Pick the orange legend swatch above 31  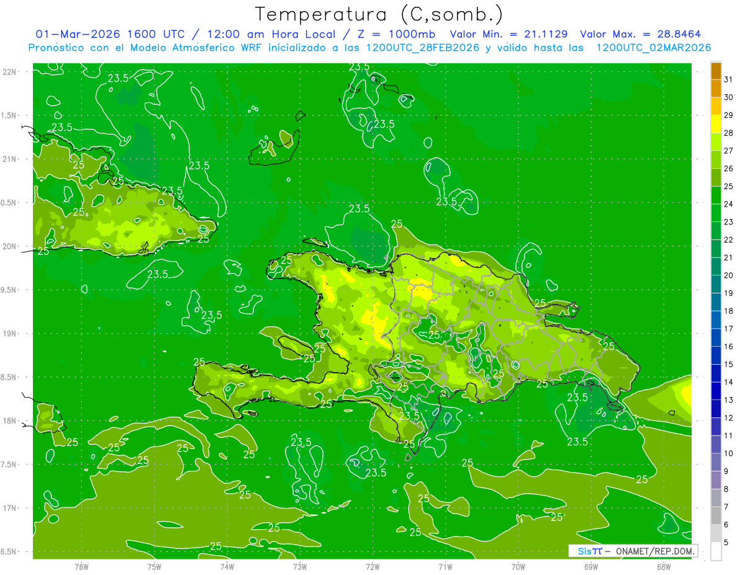pyautogui.click(x=716, y=71)
